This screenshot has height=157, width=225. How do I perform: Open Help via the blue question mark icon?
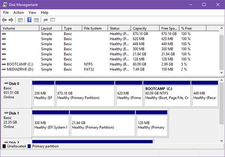pos(29,20)
